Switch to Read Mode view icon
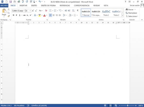144x107 pixels. (x=105, y=105)
